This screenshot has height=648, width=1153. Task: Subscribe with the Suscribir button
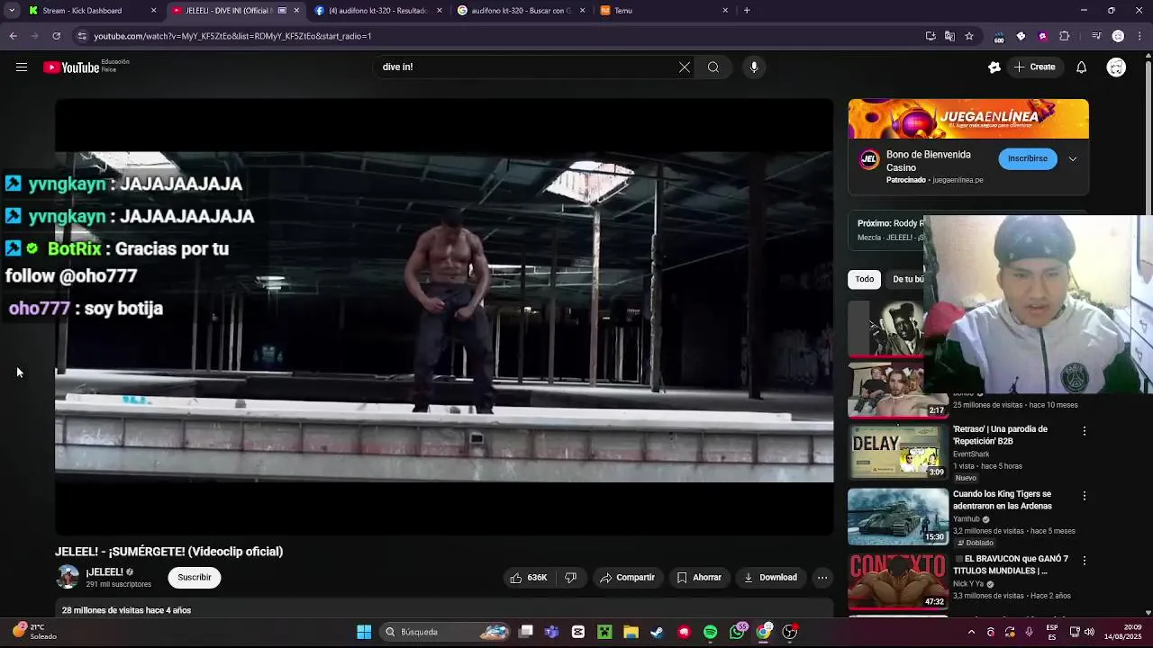pos(195,578)
